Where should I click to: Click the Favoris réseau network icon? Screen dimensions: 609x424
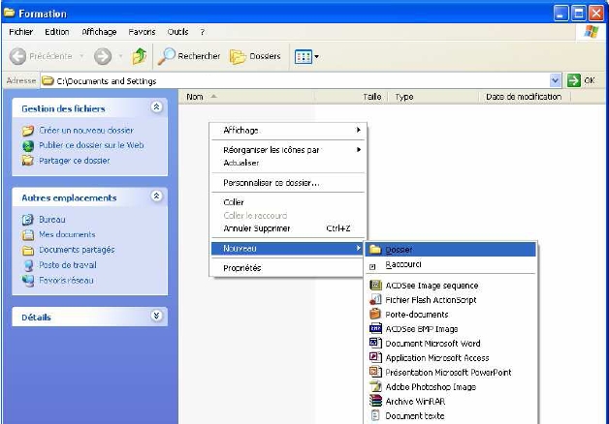pyautogui.click(x=28, y=281)
